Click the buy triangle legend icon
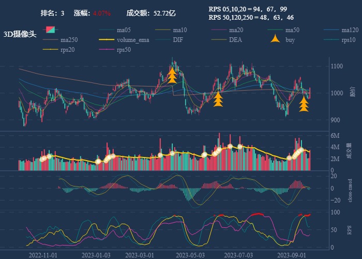Viewport: 362px width, 259px height. click(275, 39)
